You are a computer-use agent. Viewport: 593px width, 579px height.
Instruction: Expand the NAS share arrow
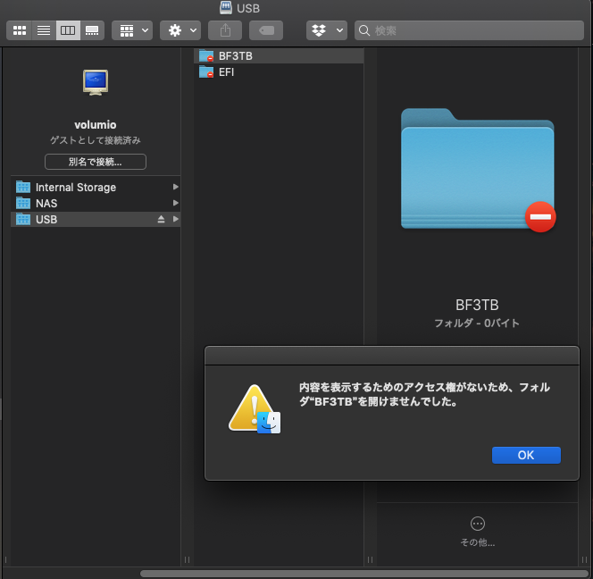[175, 203]
